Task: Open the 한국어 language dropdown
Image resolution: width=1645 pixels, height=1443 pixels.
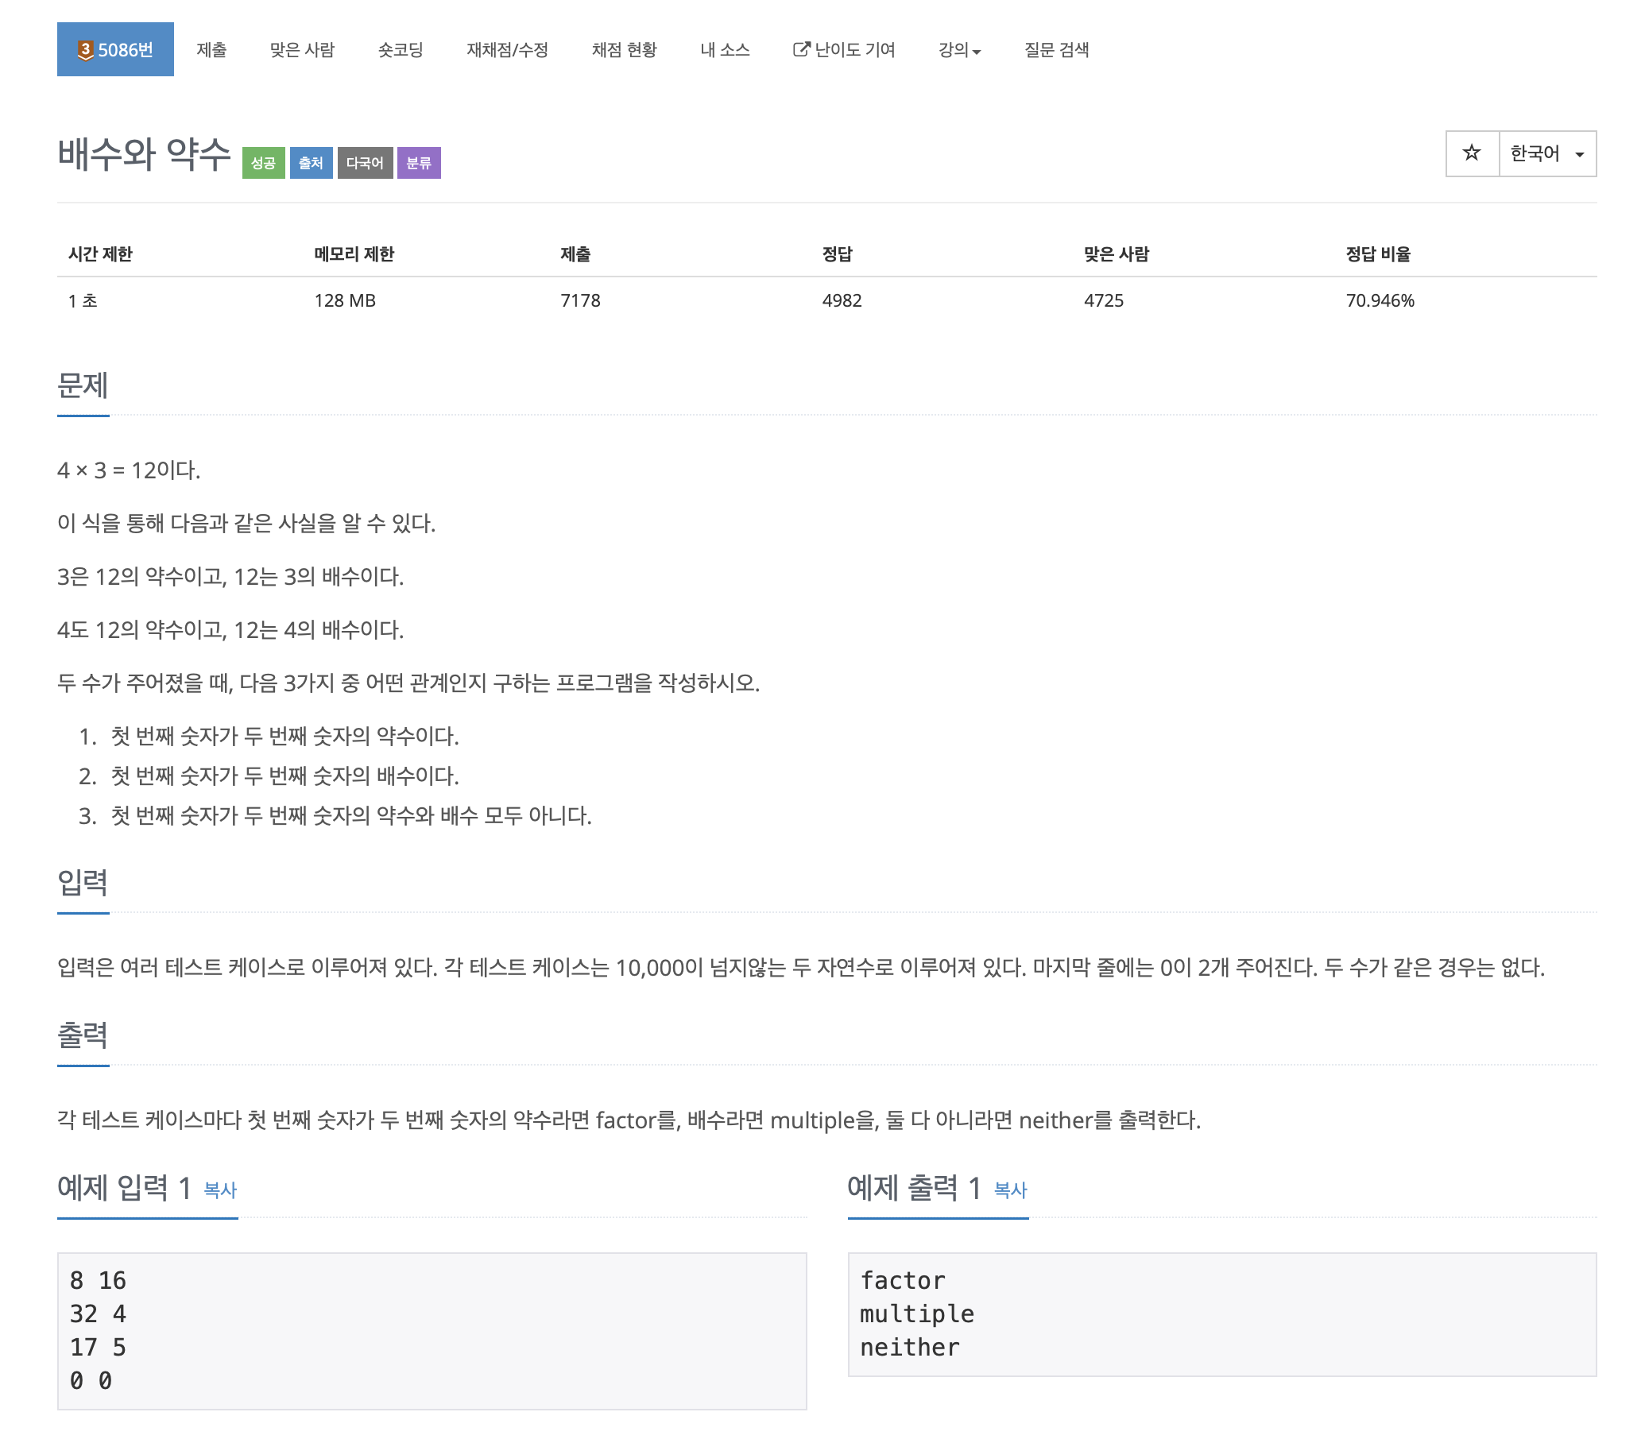Action: pos(1546,153)
